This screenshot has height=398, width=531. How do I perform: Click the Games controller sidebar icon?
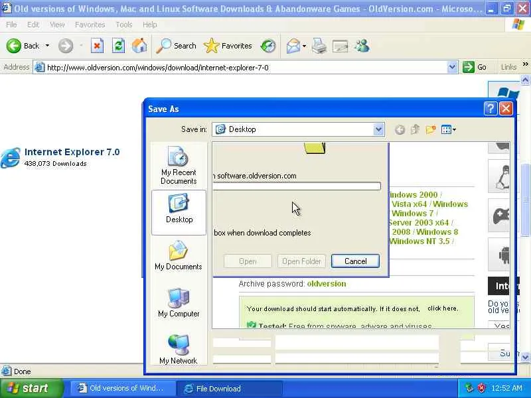(500, 216)
